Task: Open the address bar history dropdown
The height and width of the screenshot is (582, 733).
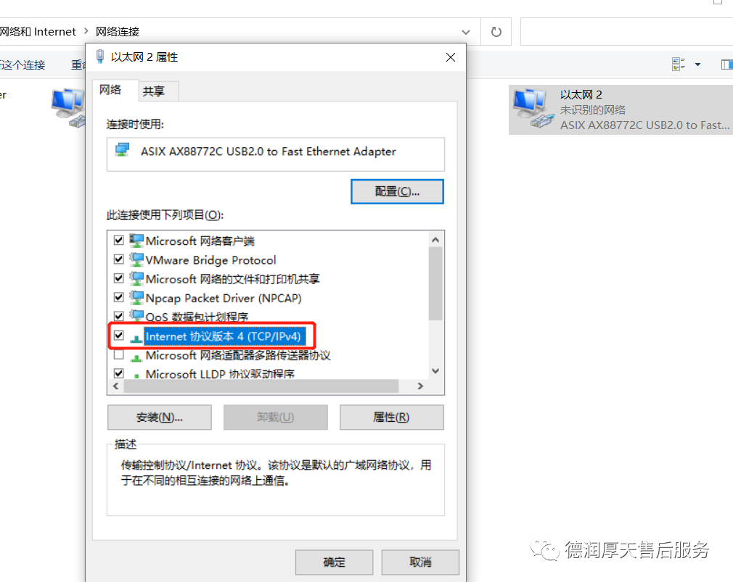Action: coord(466,32)
